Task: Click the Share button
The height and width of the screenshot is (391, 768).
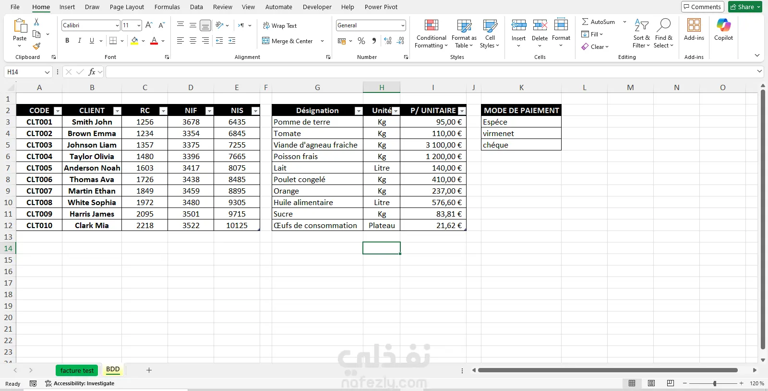Action: pos(745,7)
